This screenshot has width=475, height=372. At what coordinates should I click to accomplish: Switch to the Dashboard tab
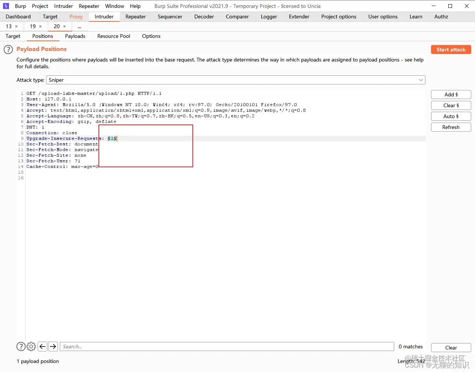coord(18,16)
